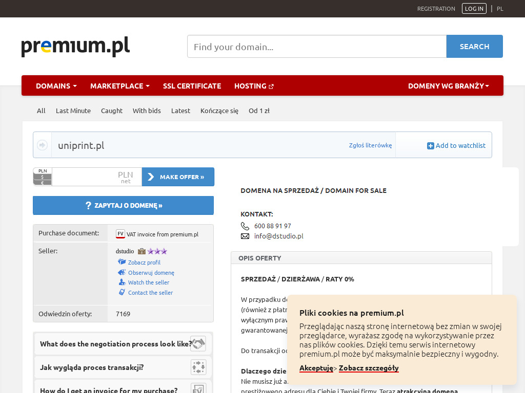Open Hosting menu item
The image size is (525, 393).
[254, 86]
